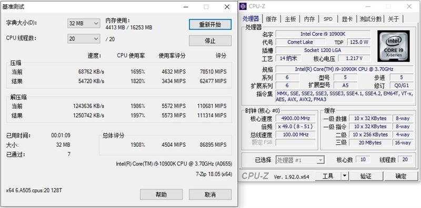Click the 修订 field Q0/G1
The width and height of the screenshot is (421, 208).
pos(402,86)
